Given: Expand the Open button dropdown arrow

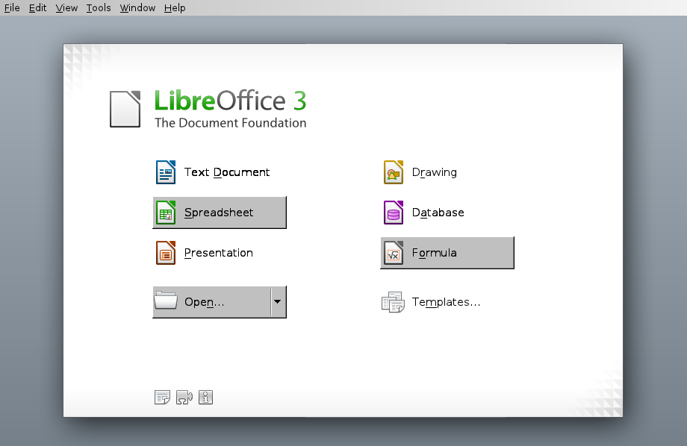Looking at the screenshot, I should [x=278, y=302].
